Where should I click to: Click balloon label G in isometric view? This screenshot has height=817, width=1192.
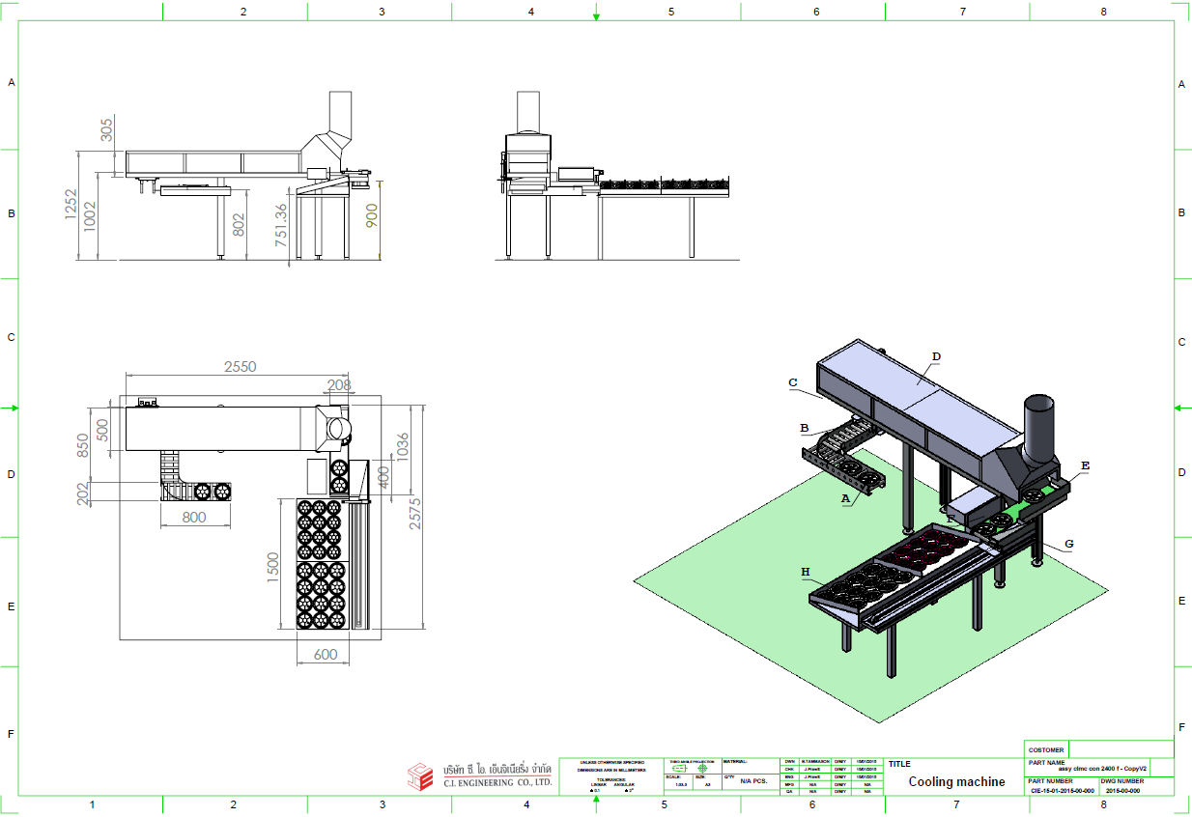[1069, 544]
